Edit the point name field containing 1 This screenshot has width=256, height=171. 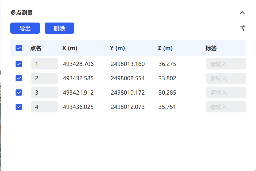[45, 64]
